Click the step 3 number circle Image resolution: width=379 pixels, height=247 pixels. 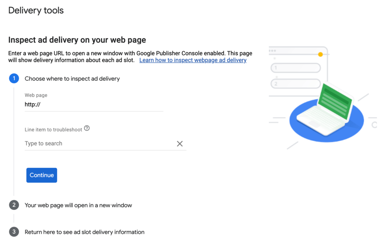[14, 232]
